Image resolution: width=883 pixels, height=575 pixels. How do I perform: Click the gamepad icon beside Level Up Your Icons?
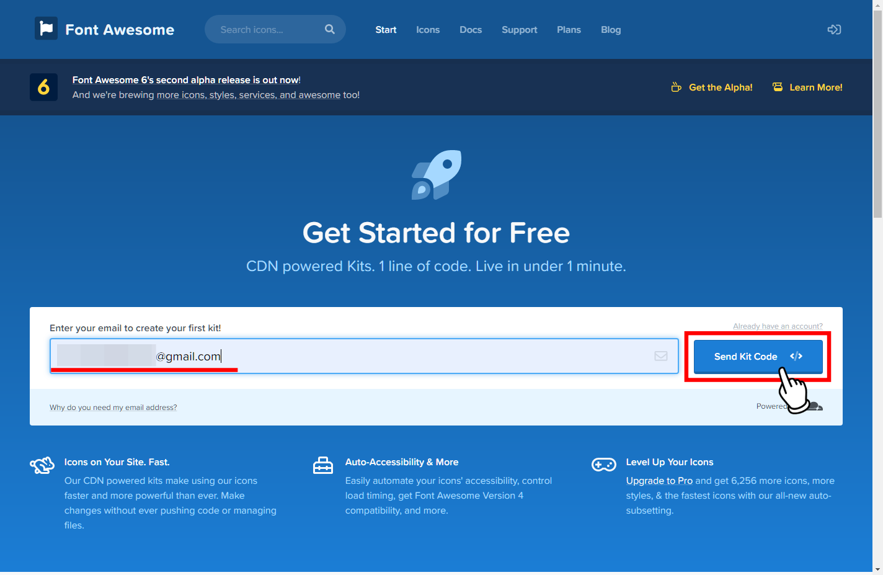pos(604,465)
